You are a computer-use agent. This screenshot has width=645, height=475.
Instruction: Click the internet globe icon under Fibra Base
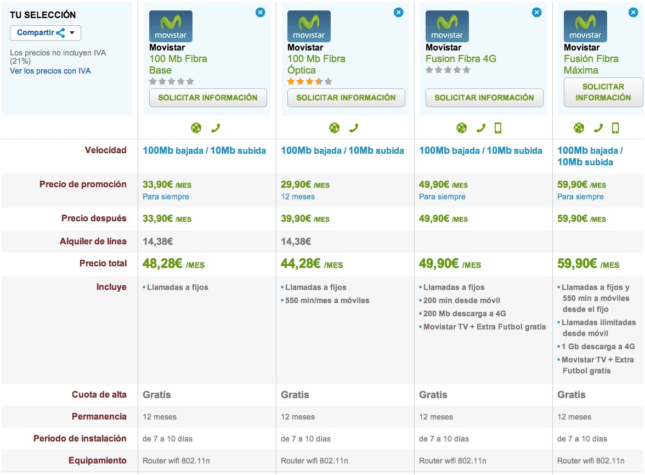click(196, 128)
